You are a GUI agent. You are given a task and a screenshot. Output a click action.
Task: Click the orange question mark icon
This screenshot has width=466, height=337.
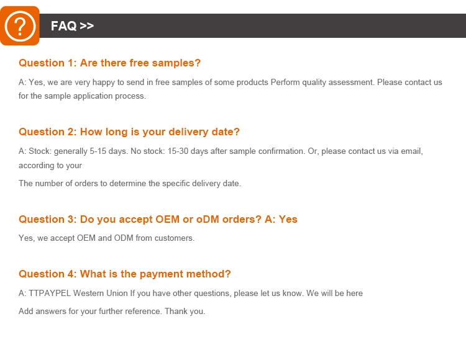click(x=20, y=26)
